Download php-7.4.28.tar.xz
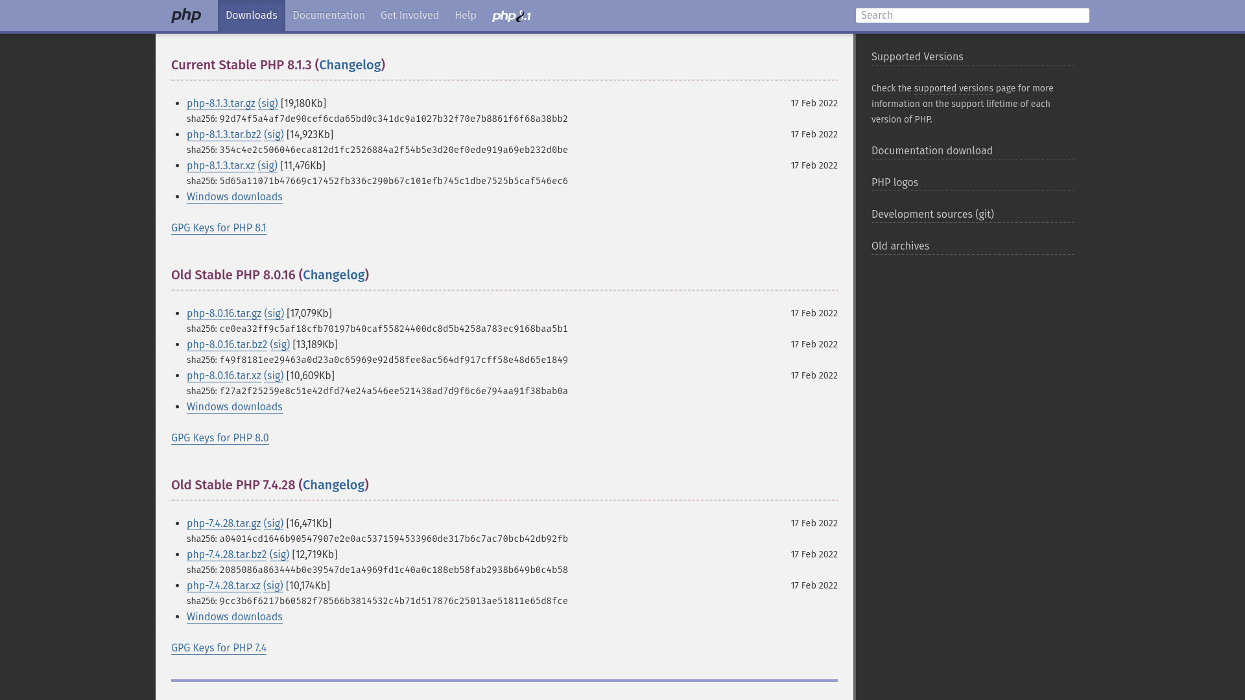Image resolution: width=1245 pixels, height=700 pixels. 223,586
